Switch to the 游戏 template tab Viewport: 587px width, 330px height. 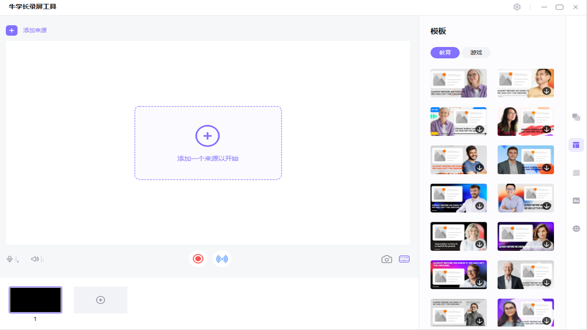pyautogui.click(x=476, y=52)
